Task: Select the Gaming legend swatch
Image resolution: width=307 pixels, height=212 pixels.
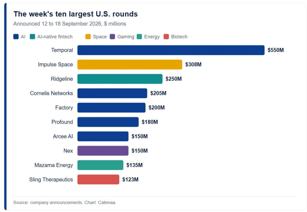Action: (112, 37)
